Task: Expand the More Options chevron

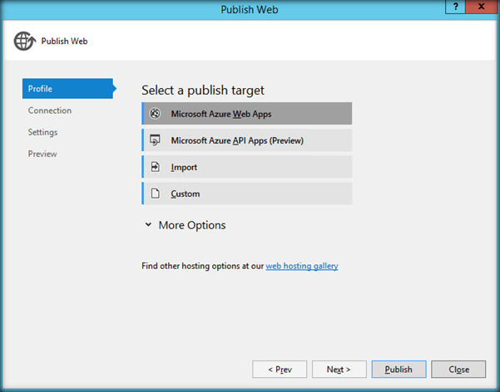Action: [148, 225]
